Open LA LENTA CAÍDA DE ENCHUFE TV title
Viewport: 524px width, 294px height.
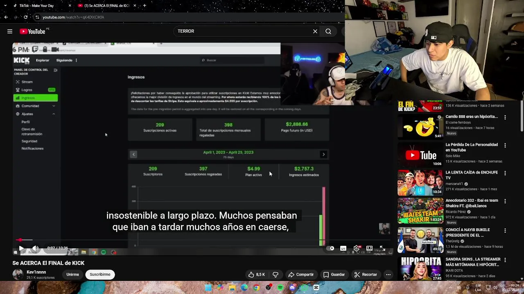pyautogui.click(x=472, y=175)
